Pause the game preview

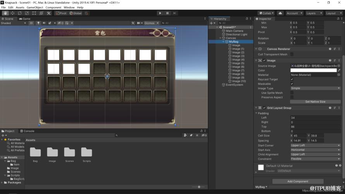point(167,13)
